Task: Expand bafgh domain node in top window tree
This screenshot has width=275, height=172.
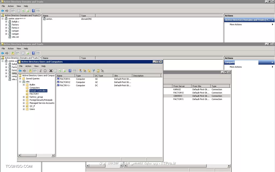Action: [6, 21]
